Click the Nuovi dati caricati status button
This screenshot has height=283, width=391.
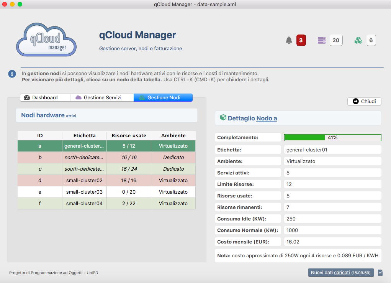click(340, 273)
